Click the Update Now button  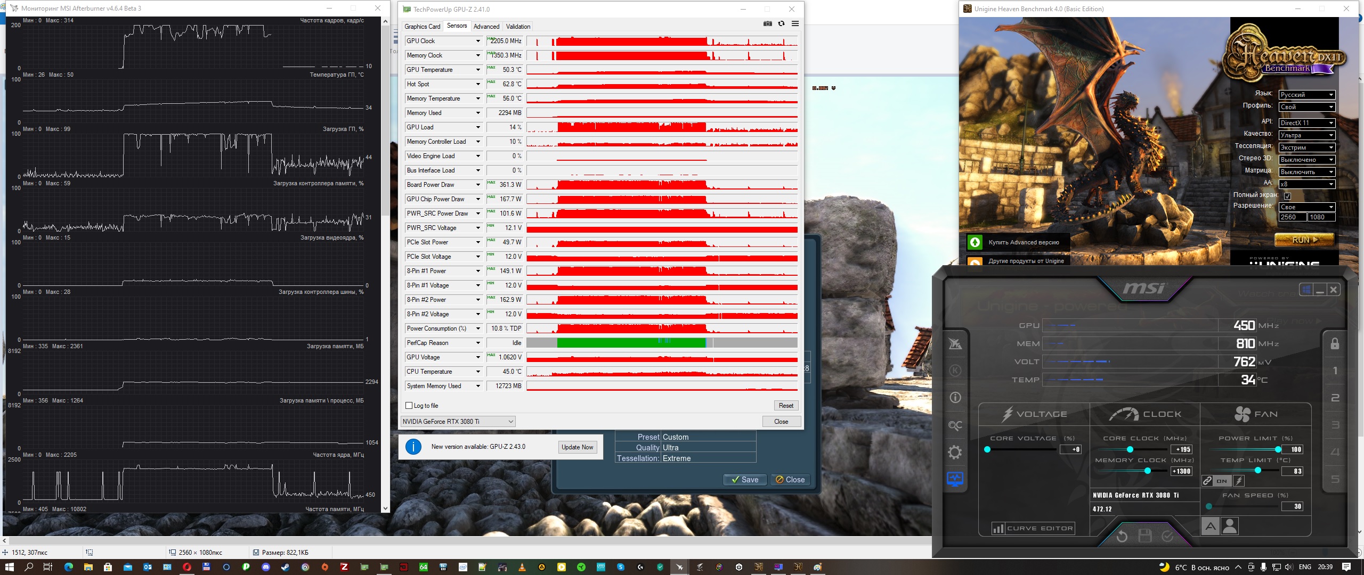577,447
